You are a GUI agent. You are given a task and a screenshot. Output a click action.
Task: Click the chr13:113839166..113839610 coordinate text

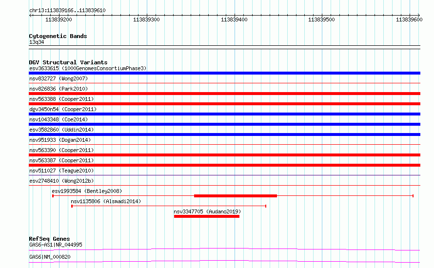[x=67, y=11]
